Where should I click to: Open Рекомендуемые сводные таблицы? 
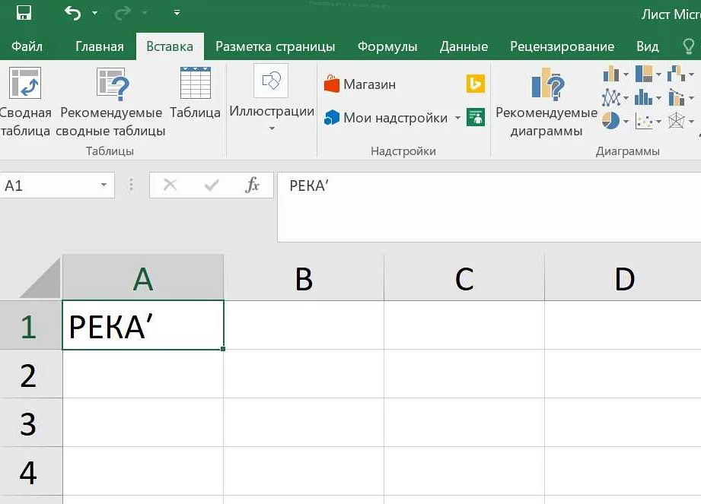(111, 103)
